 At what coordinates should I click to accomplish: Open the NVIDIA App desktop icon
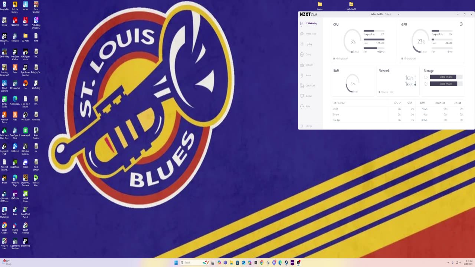pyautogui.click(x=15, y=163)
